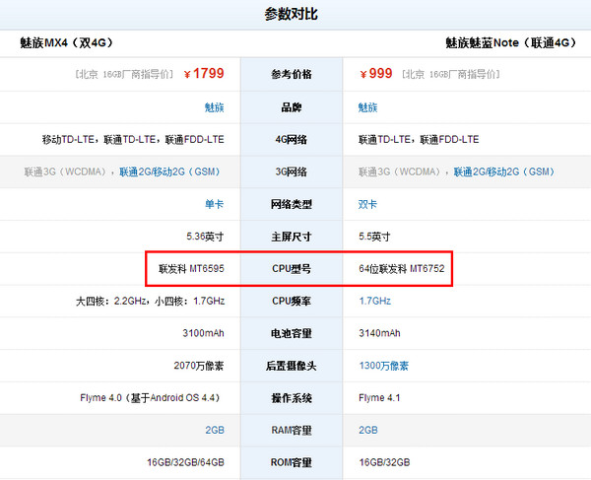591x480 pixels.
Task: Click the CPU型号 row label
Action: (292, 269)
